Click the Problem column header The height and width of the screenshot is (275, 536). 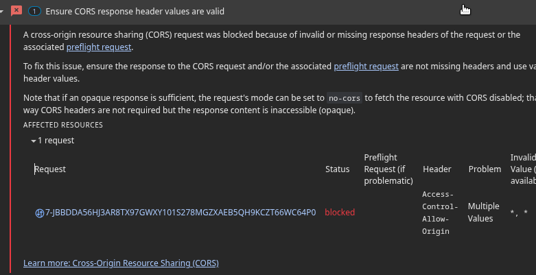click(x=485, y=169)
